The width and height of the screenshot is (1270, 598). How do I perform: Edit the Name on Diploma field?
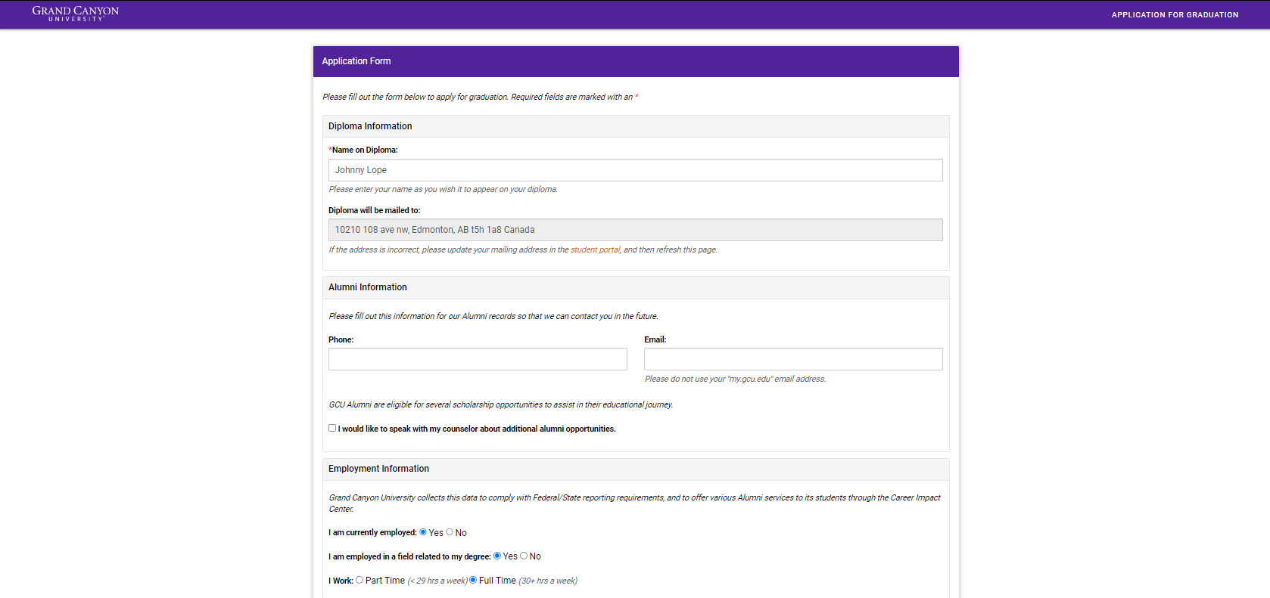(x=636, y=170)
